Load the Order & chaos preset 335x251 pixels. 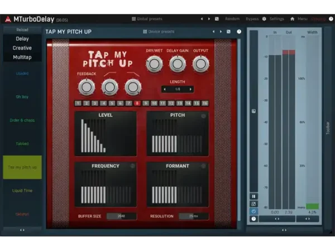(x=22, y=120)
